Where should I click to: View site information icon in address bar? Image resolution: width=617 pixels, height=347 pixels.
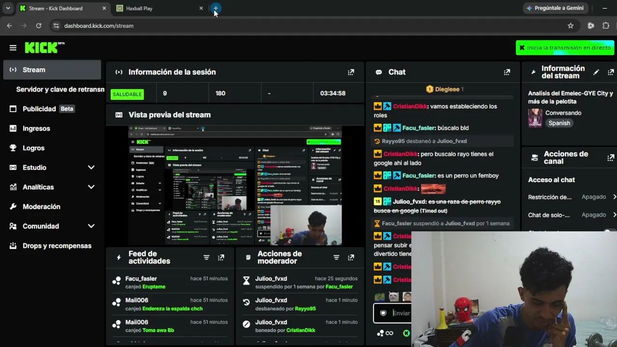click(x=56, y=26)
